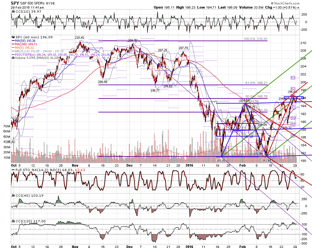Click the R2 pivot marker
Screen dimensions: 312x248
tap(293, 89)
